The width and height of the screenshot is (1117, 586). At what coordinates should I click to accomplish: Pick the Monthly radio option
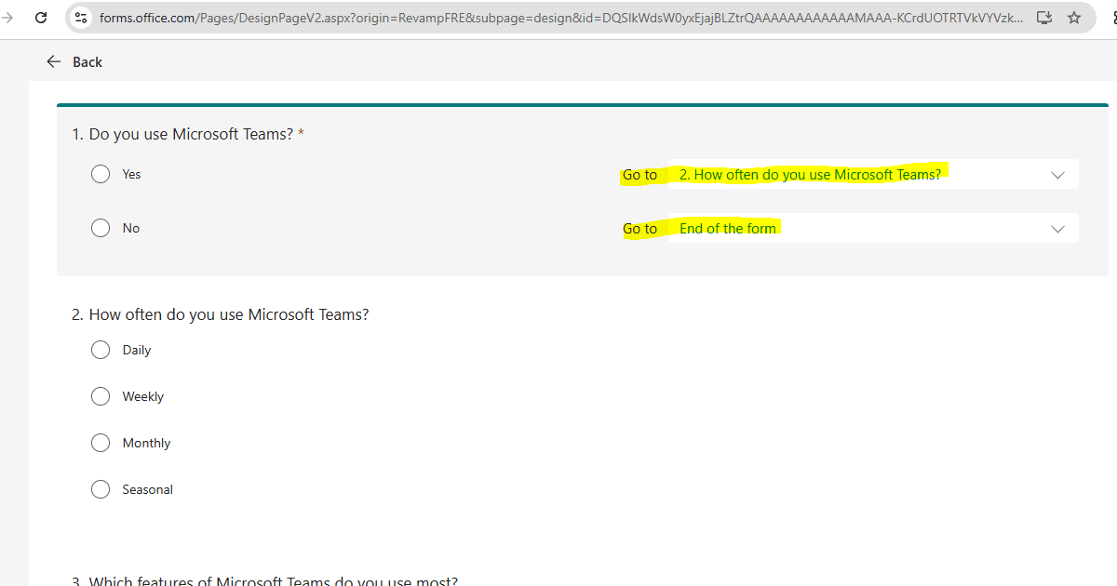coord(101,443)
